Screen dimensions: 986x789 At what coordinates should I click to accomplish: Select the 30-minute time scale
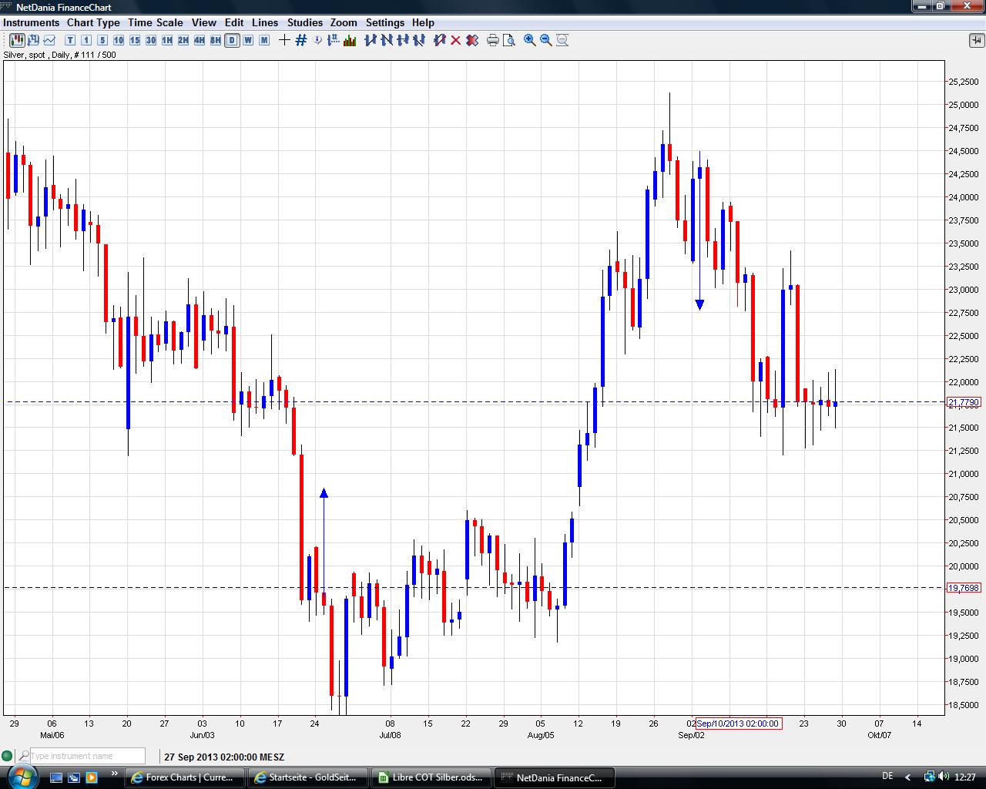tap(151, 40)
